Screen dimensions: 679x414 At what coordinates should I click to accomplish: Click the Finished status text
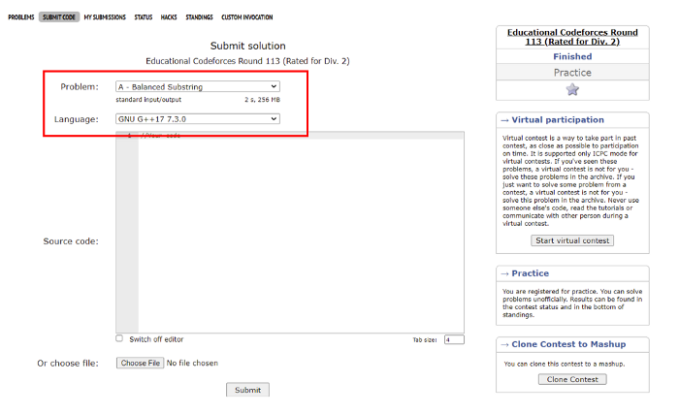[x=572, y=56]
